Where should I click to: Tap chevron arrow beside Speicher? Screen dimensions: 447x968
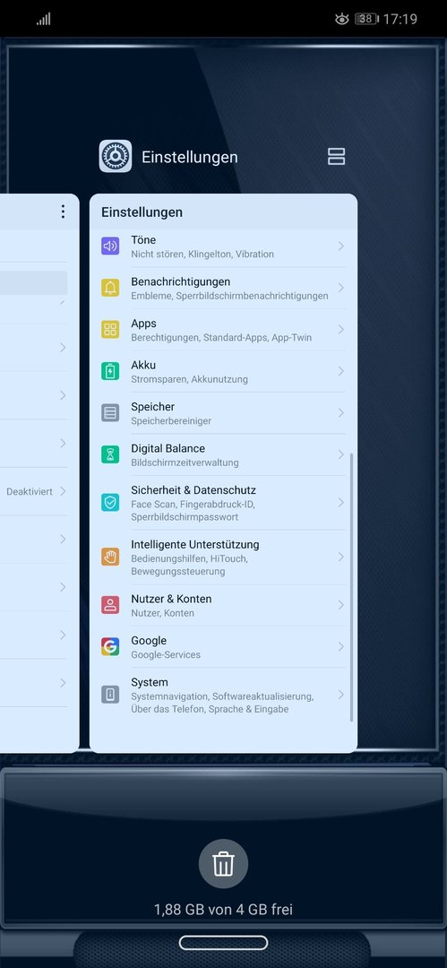[x=340, y=413]
